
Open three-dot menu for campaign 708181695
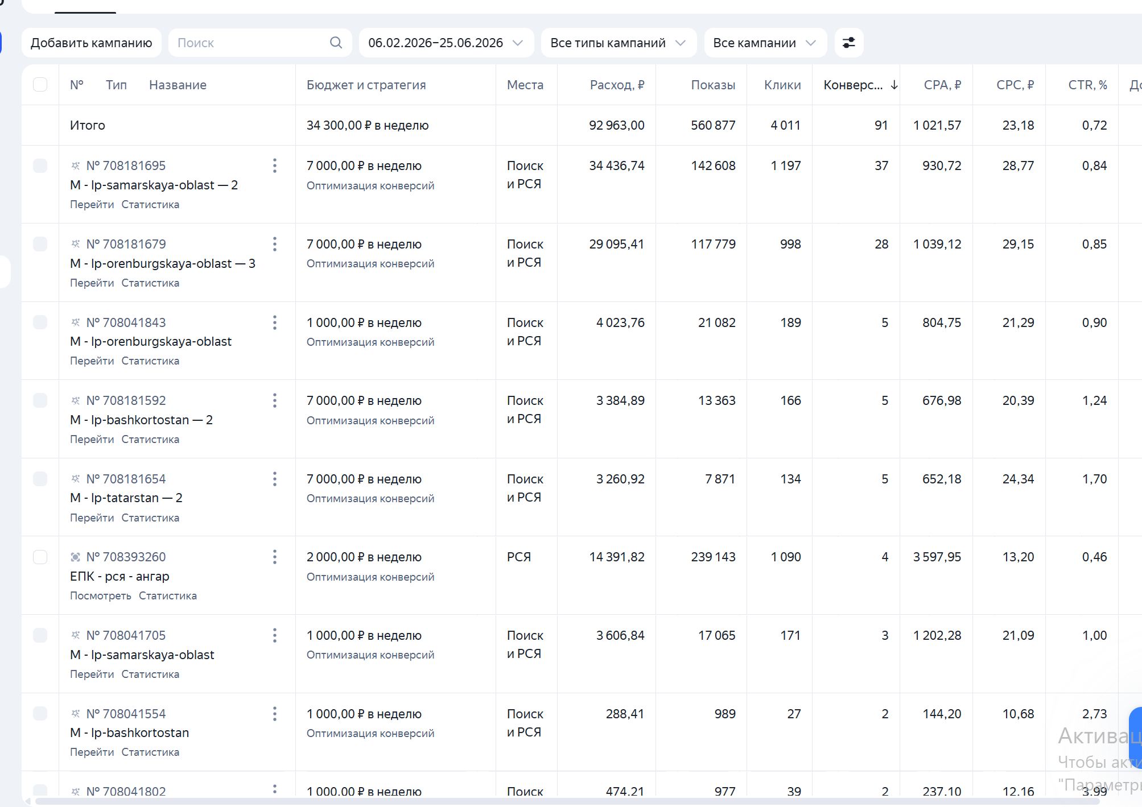(275, 165)
